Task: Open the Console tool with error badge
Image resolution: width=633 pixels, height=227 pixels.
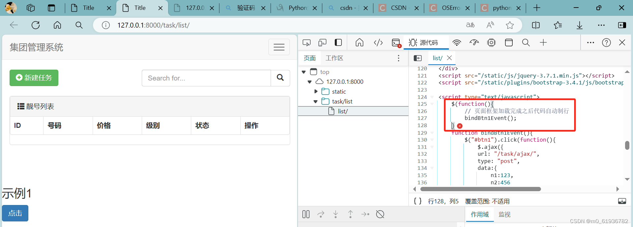Action: click(396, 43)
